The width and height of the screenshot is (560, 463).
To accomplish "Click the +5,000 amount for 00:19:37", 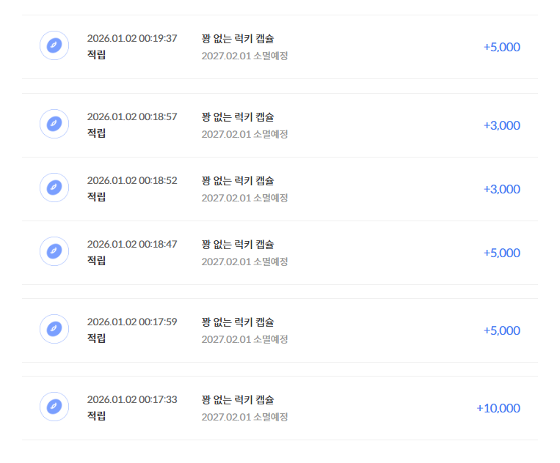I will [x=501, y=47].
